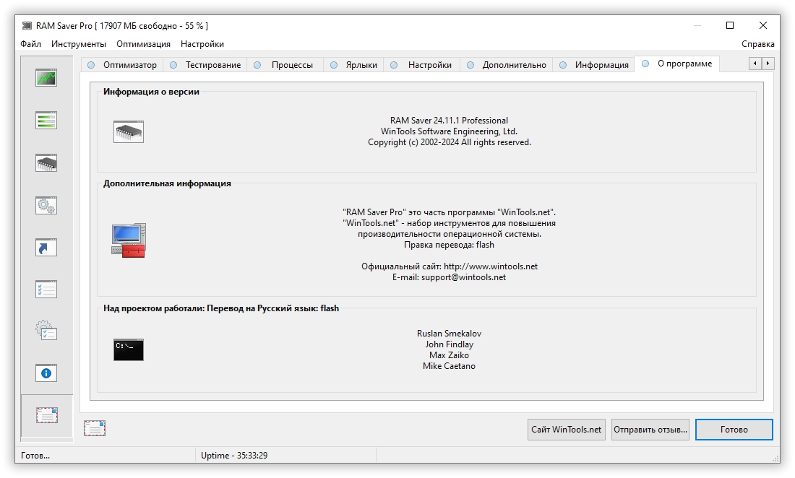Image resolution: width=795 pixels, height=478 pixels.
Task: Open the Настройки menu in menu bar
Action: click(x=202, y=44)
